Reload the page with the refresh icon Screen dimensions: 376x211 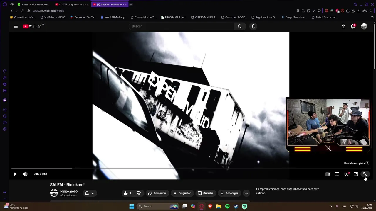22,11
